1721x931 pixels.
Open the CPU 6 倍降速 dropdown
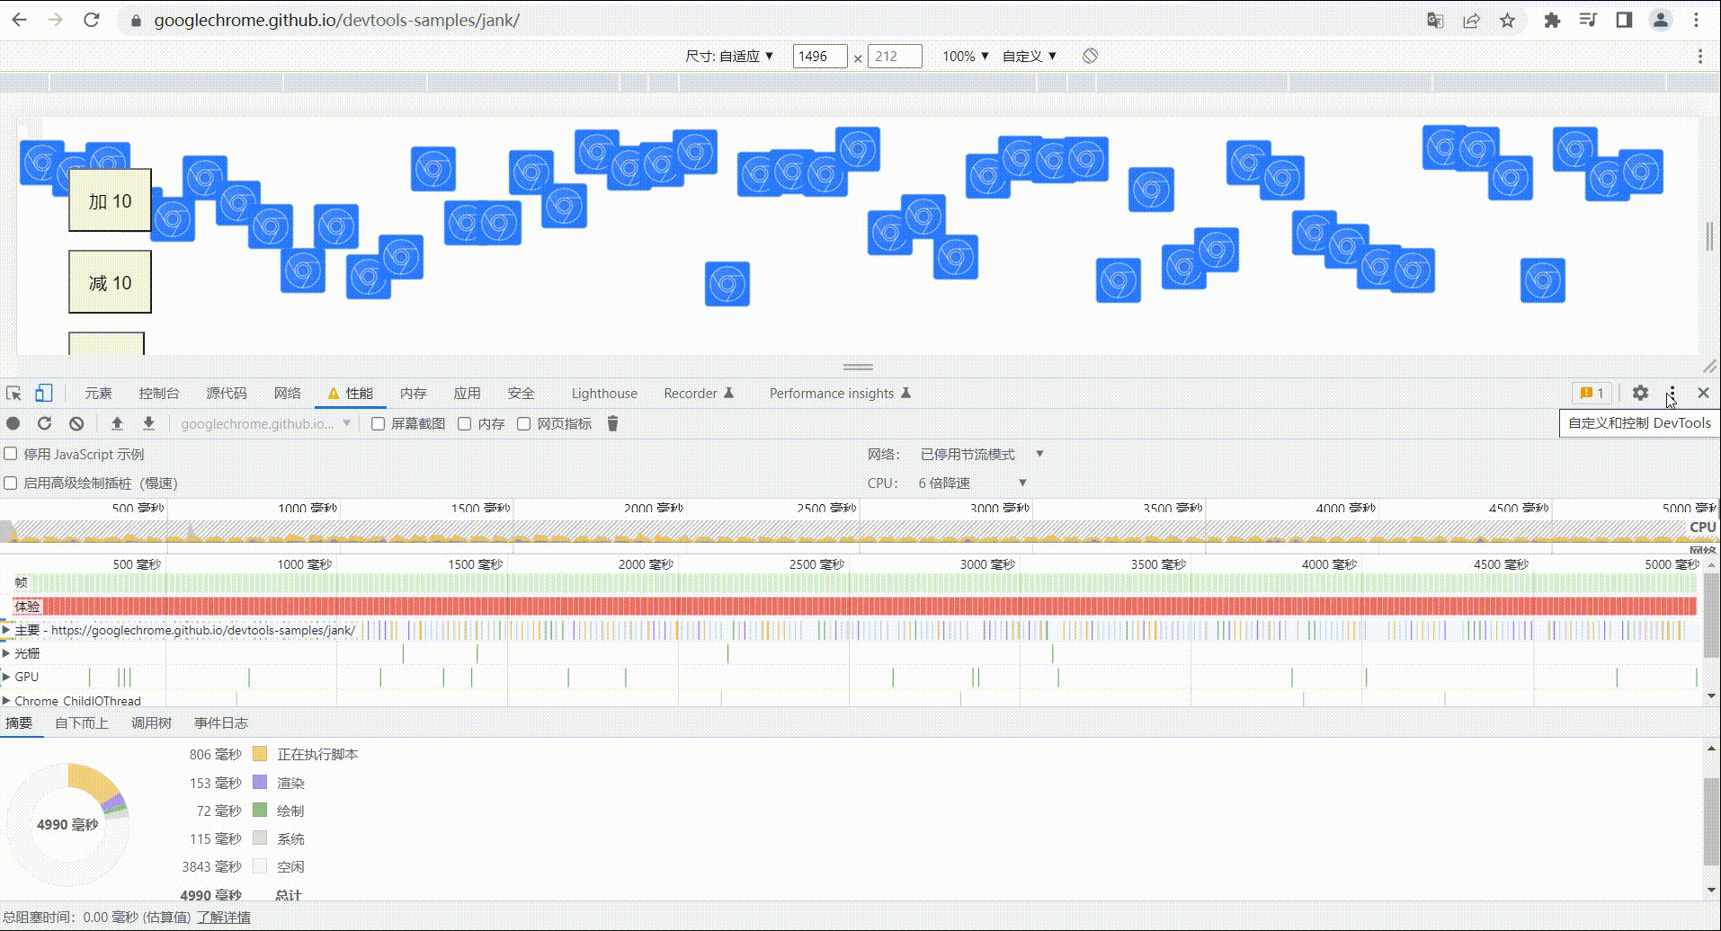(972, 483)
